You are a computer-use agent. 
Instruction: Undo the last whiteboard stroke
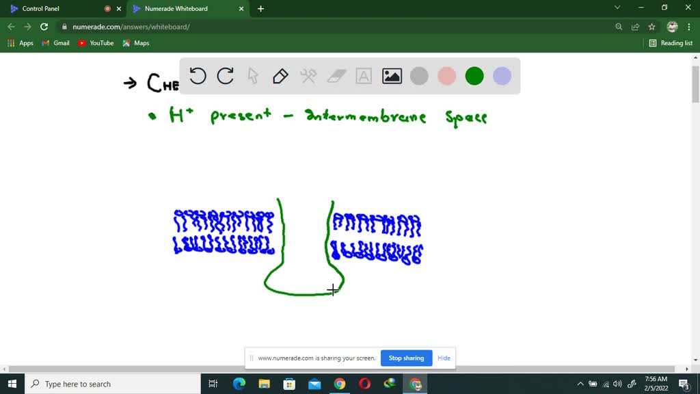pos(198,76)
